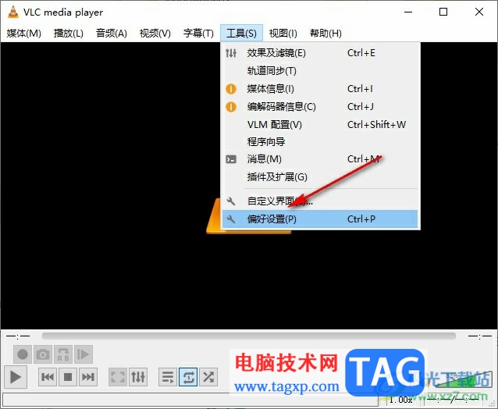Click the Ctrl+P shortcut text
The width and height of the screenshot is (498, 409).
coord(361,219)
